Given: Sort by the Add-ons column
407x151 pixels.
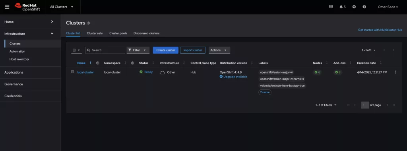Looking at the screenshot, I should (x=351, y=63).
